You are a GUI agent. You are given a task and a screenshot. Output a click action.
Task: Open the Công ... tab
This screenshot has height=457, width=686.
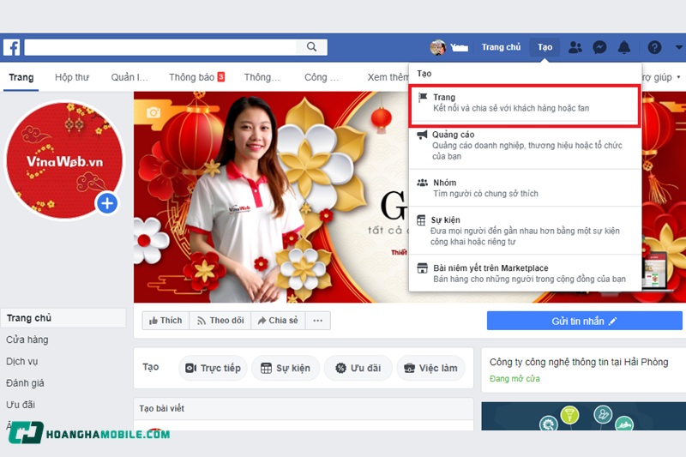[321, 77]
